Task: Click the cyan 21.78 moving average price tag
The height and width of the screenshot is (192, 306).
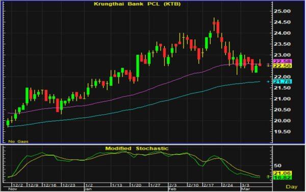Action: 283,81
